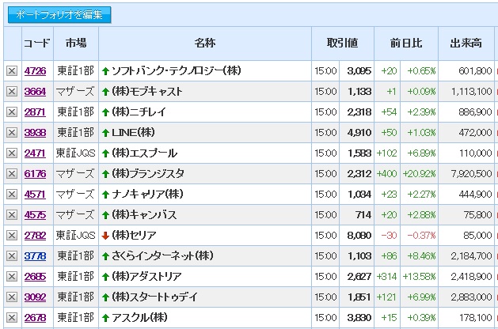Screen dimensions: 498x329
Task: Click delete X icon for code 2471
Action: tap(12, 153)
